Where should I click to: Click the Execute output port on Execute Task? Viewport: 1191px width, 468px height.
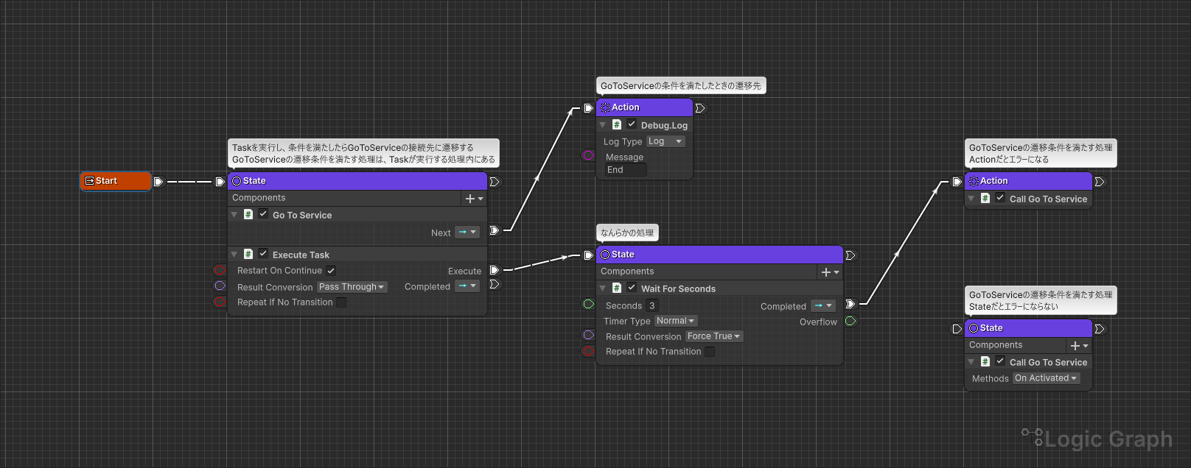(x=494, y=271)
